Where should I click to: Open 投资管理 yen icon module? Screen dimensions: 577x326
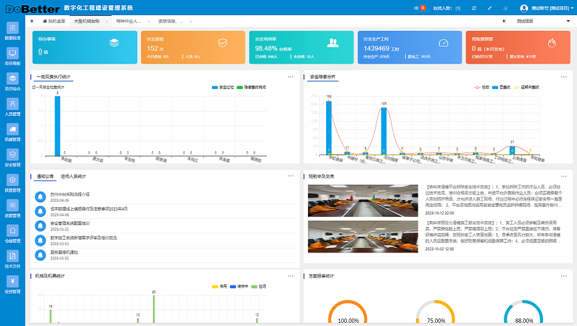point(13,285)
